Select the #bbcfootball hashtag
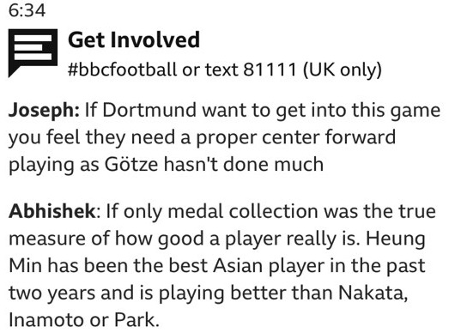The image size is (461, 333). point(122,70)
